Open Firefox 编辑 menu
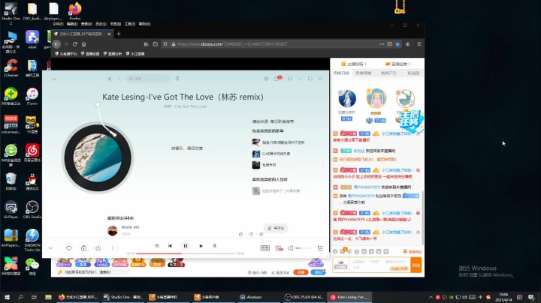The image size is (541, 303). click(72, 24)
